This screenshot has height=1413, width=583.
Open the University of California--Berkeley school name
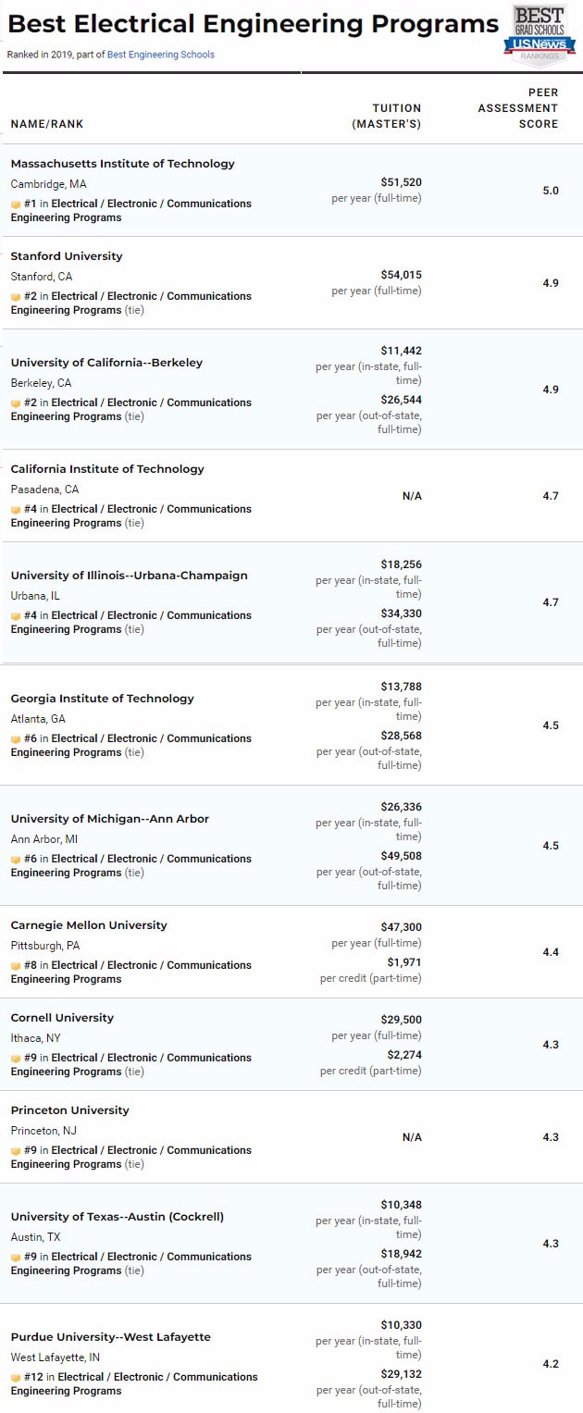106,363
